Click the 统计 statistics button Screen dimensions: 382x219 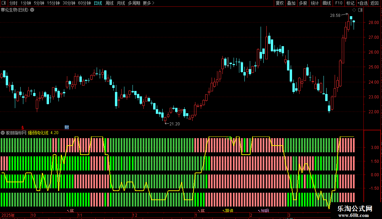tap(315, 3)
